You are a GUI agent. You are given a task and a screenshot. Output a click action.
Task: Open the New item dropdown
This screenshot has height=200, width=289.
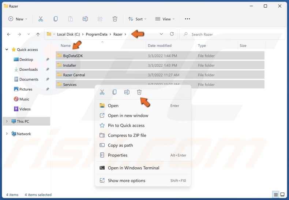pos(18,19)
